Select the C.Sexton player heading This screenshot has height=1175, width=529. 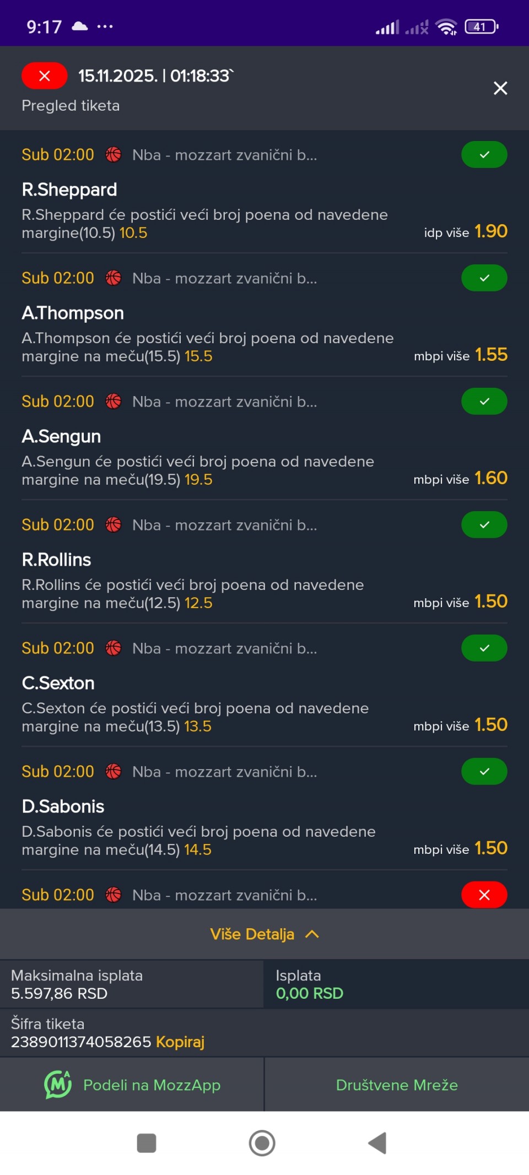tap(58, 683)
